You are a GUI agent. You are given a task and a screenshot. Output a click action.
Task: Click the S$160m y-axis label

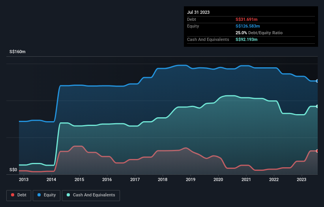(x=17, y=52)
